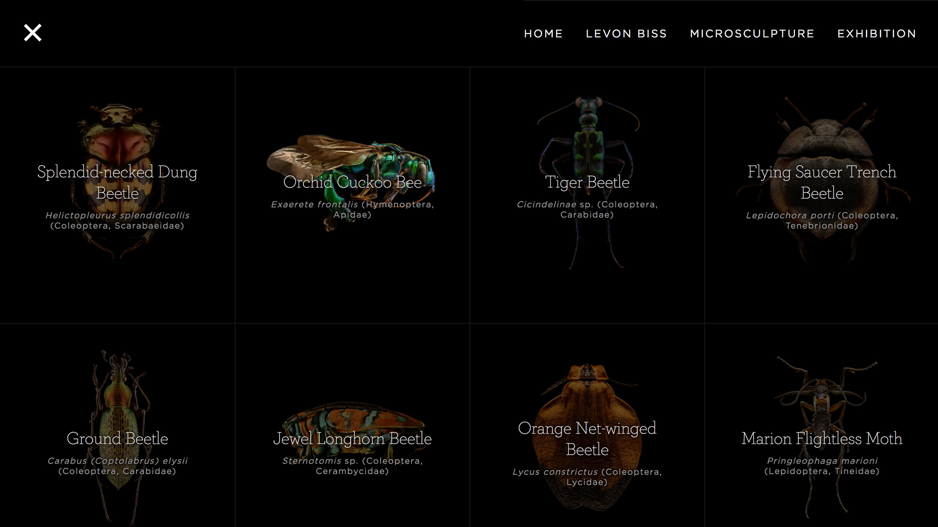Open the MICROSCULPTURE menu item
This screenshot has height=527, width=938.
752,34
